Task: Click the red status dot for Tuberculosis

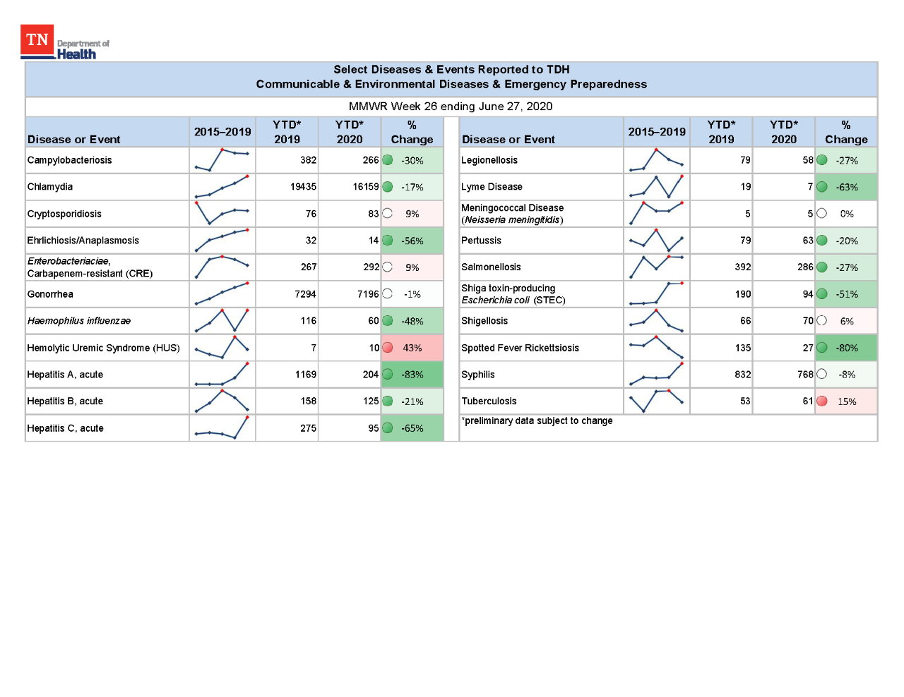Action: point(822,401)
